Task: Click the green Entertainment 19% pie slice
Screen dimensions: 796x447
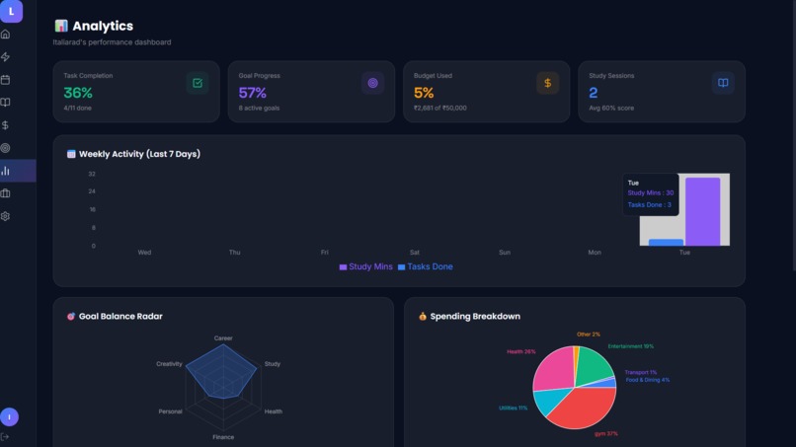Action: click(x=593, y=365)
